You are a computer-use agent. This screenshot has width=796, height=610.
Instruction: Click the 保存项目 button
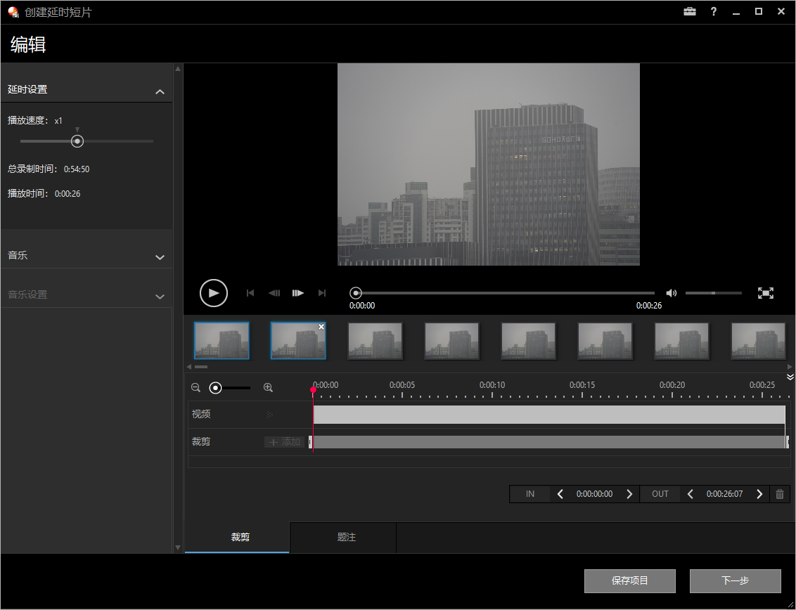[x=629, y=581]
